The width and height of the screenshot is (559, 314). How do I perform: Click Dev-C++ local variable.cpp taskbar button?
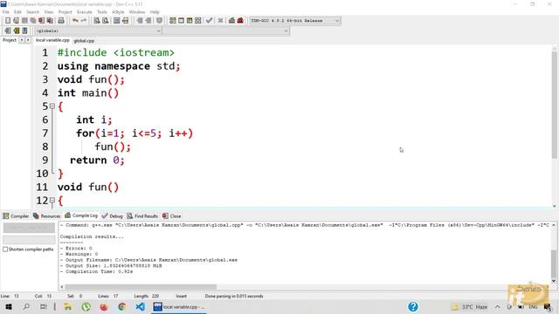pos(179,306)
